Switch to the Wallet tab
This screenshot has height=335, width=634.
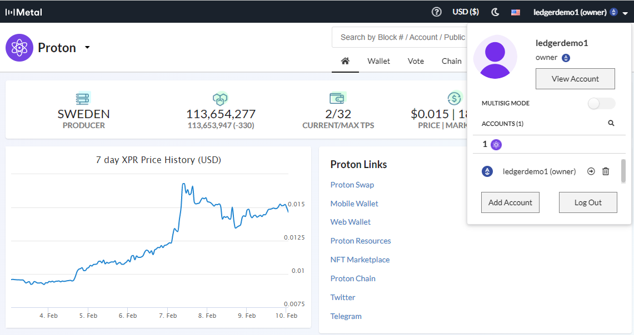pos(378,61)
